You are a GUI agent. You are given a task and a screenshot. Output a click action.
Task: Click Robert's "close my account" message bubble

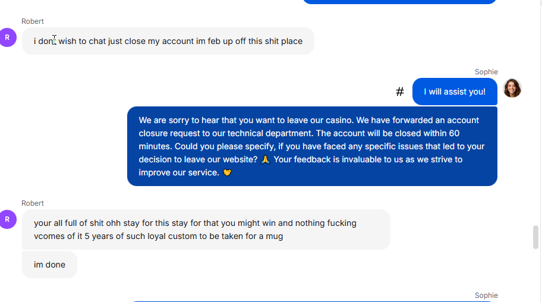(x=168, y=41)
